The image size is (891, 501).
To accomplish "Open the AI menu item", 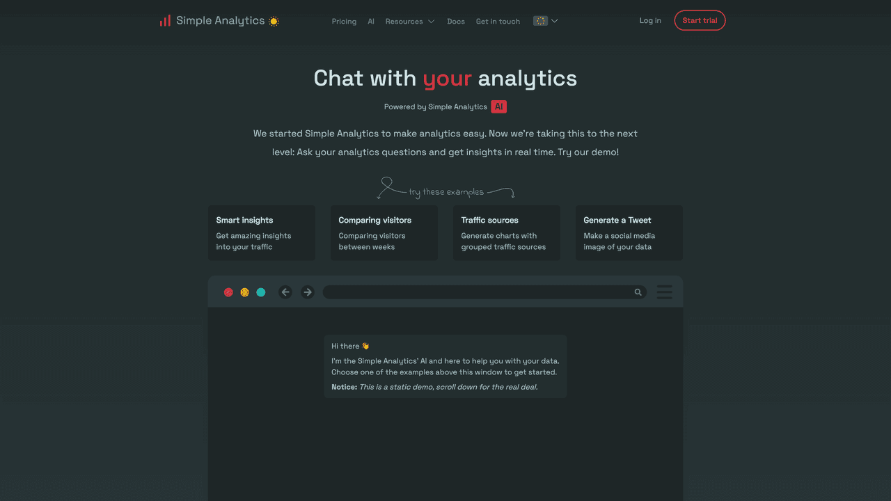I will point(371,22).
